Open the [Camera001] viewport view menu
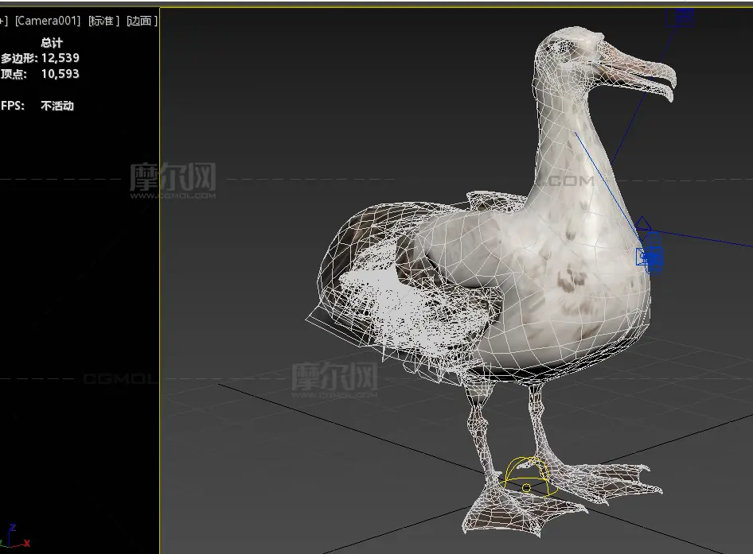The image size is (753, 554). click(48, 21)
